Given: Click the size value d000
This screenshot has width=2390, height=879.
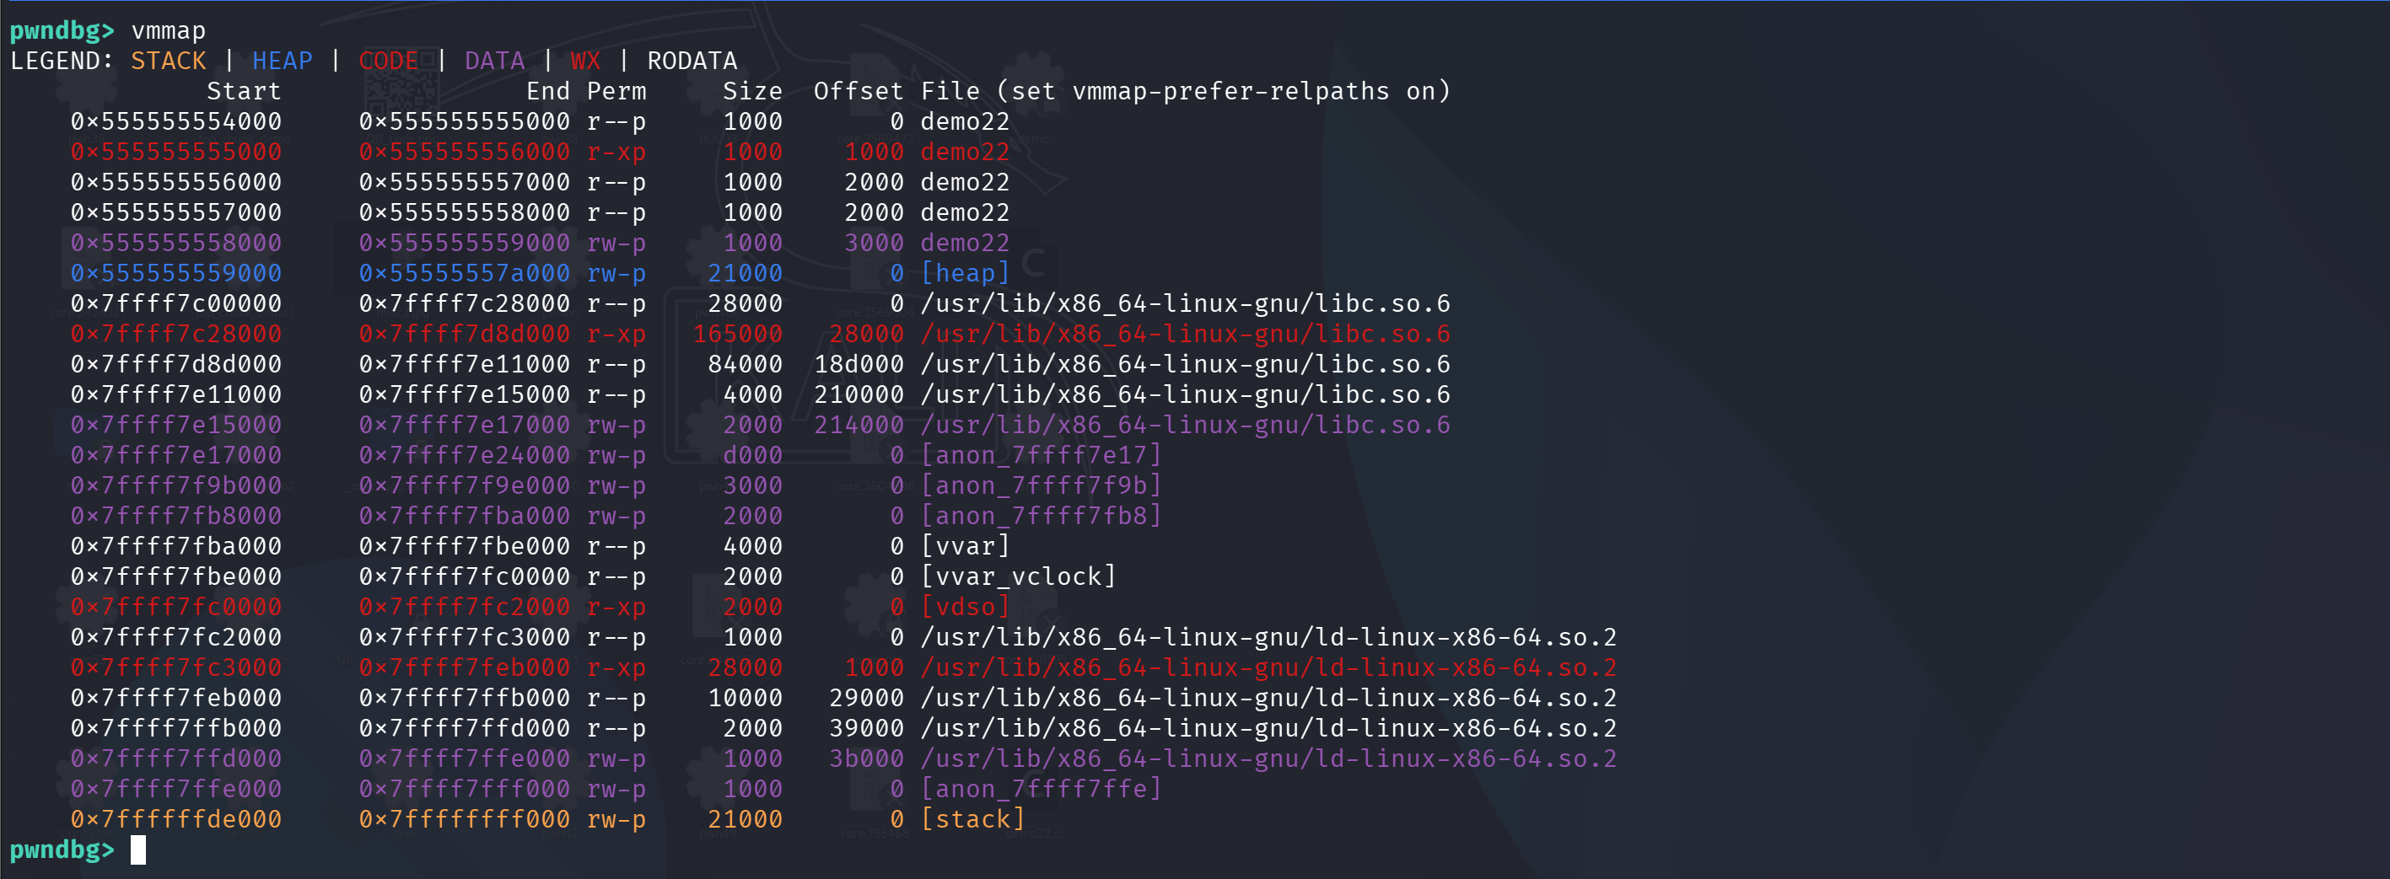Looking at the screenshot, I should (x=752, y=455).
